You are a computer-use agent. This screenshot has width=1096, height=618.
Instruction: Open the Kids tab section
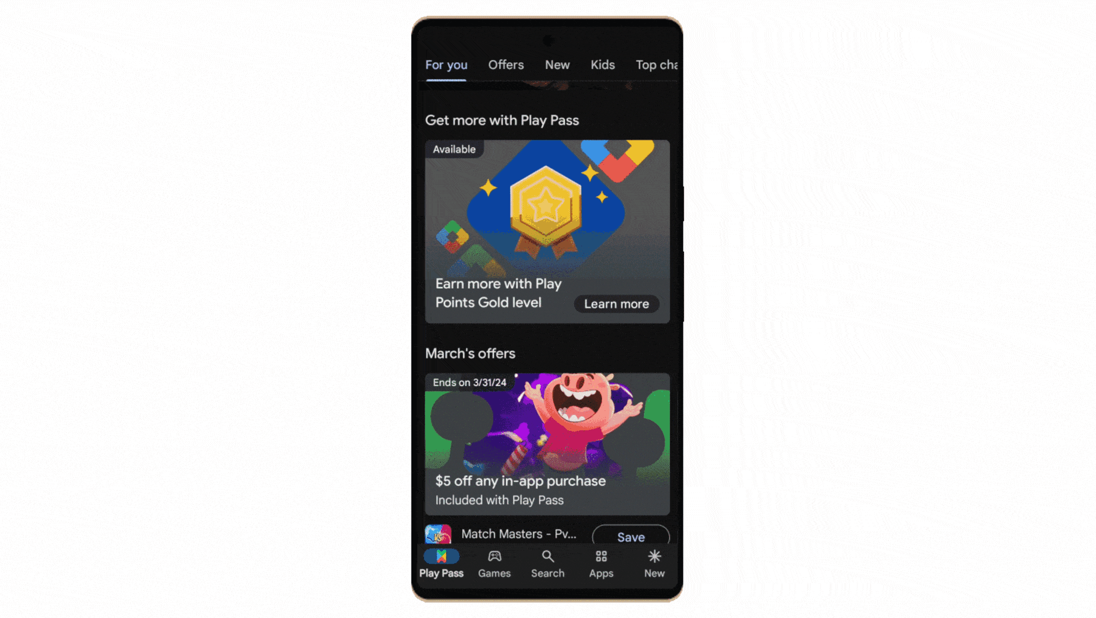601,65
